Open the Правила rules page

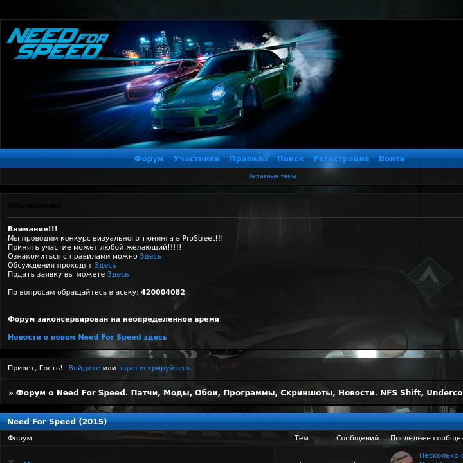coord(249,159)
